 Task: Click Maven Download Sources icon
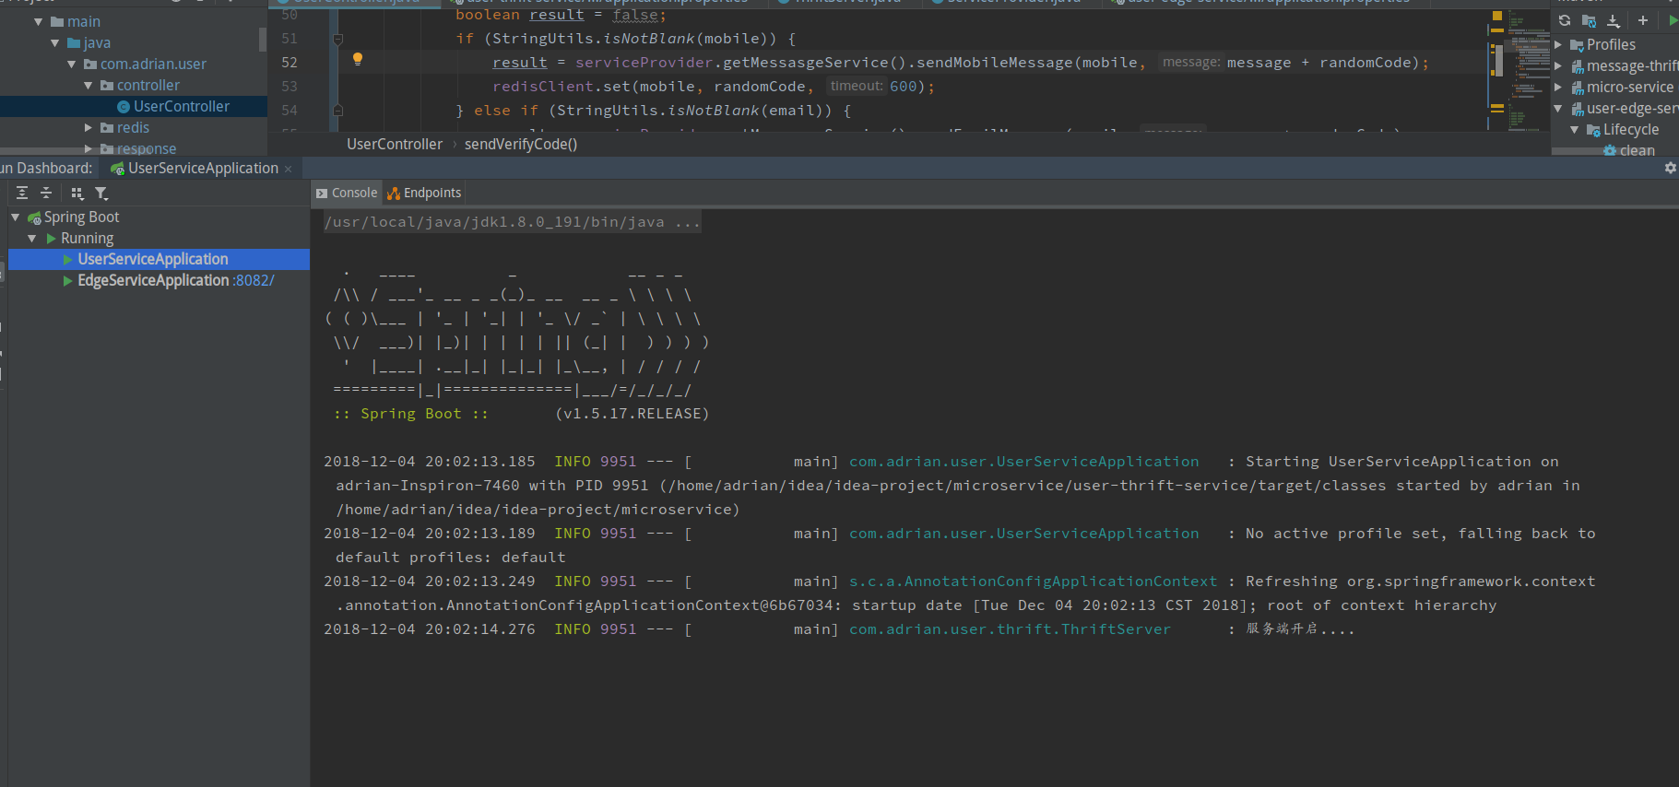coord(1614,20)
